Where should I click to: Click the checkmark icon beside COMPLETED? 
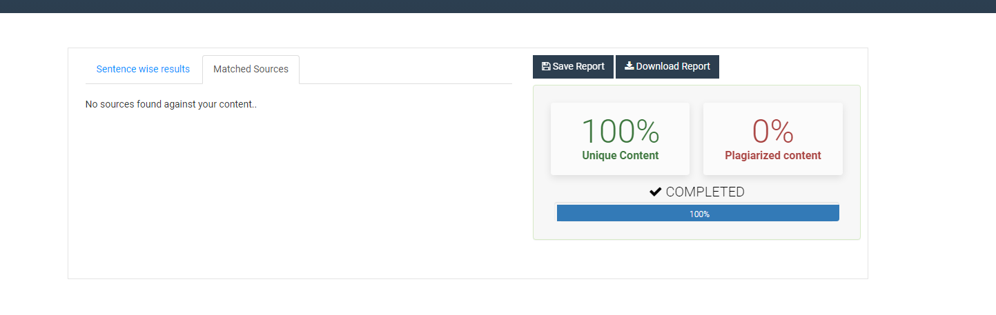[x=656, y=192]
